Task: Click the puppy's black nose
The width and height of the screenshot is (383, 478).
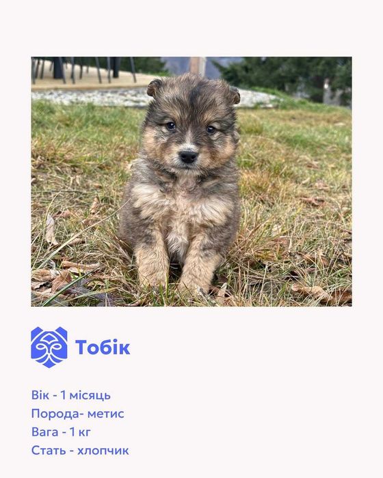Action: coord(189,156)
